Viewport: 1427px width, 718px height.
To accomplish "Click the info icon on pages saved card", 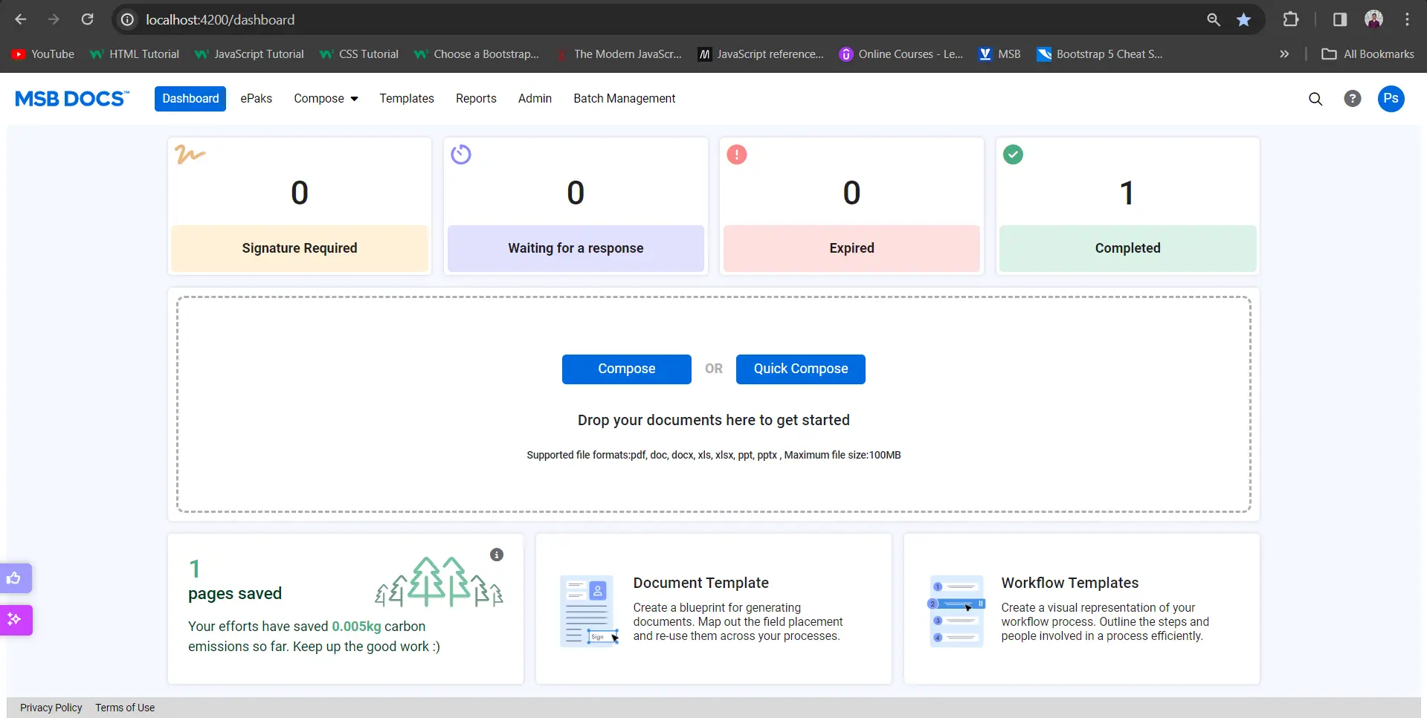I will [x=497, y=554].
